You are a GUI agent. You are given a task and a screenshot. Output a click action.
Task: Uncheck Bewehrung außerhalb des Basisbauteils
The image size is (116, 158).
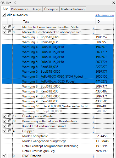click(4, 121)
